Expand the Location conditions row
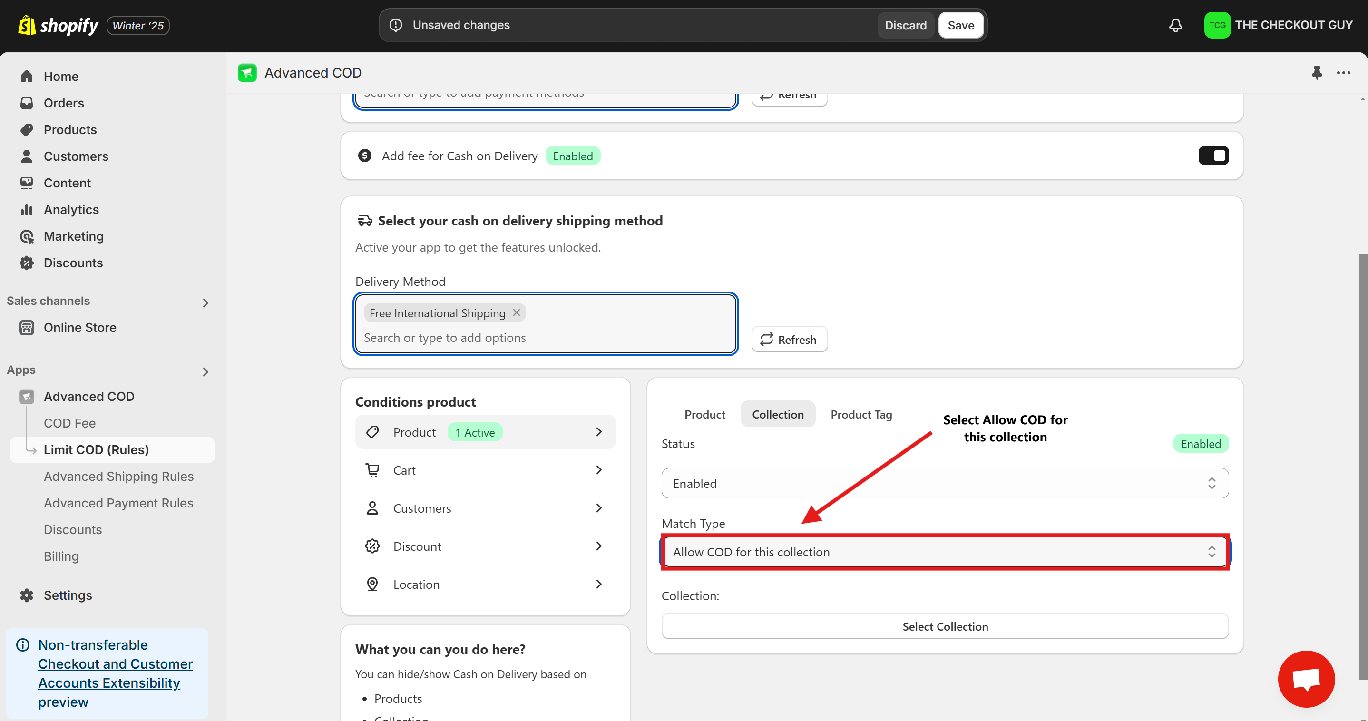Viewport: 1368px width, 721px height. click(485, 584)
